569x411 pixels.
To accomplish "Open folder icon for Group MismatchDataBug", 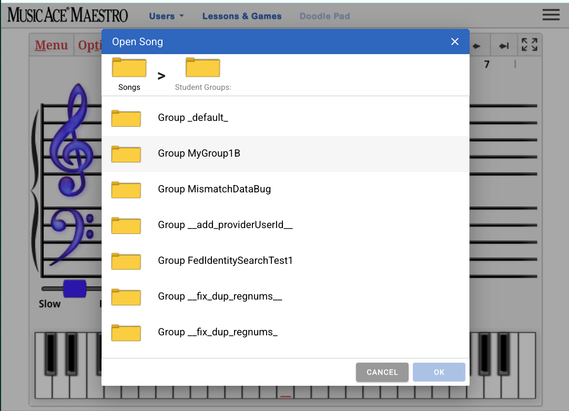I will click(126, 189).
